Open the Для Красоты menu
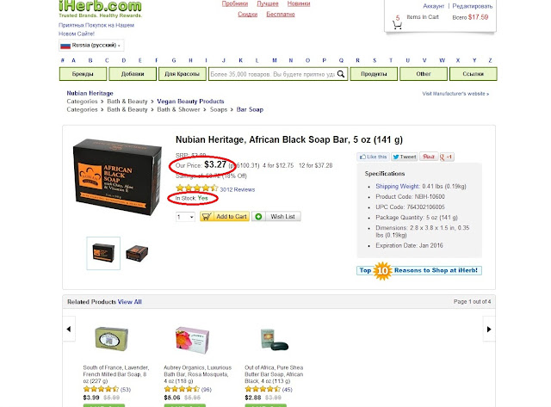The height and width of the screenshot is (407, 551). point(182,74)
